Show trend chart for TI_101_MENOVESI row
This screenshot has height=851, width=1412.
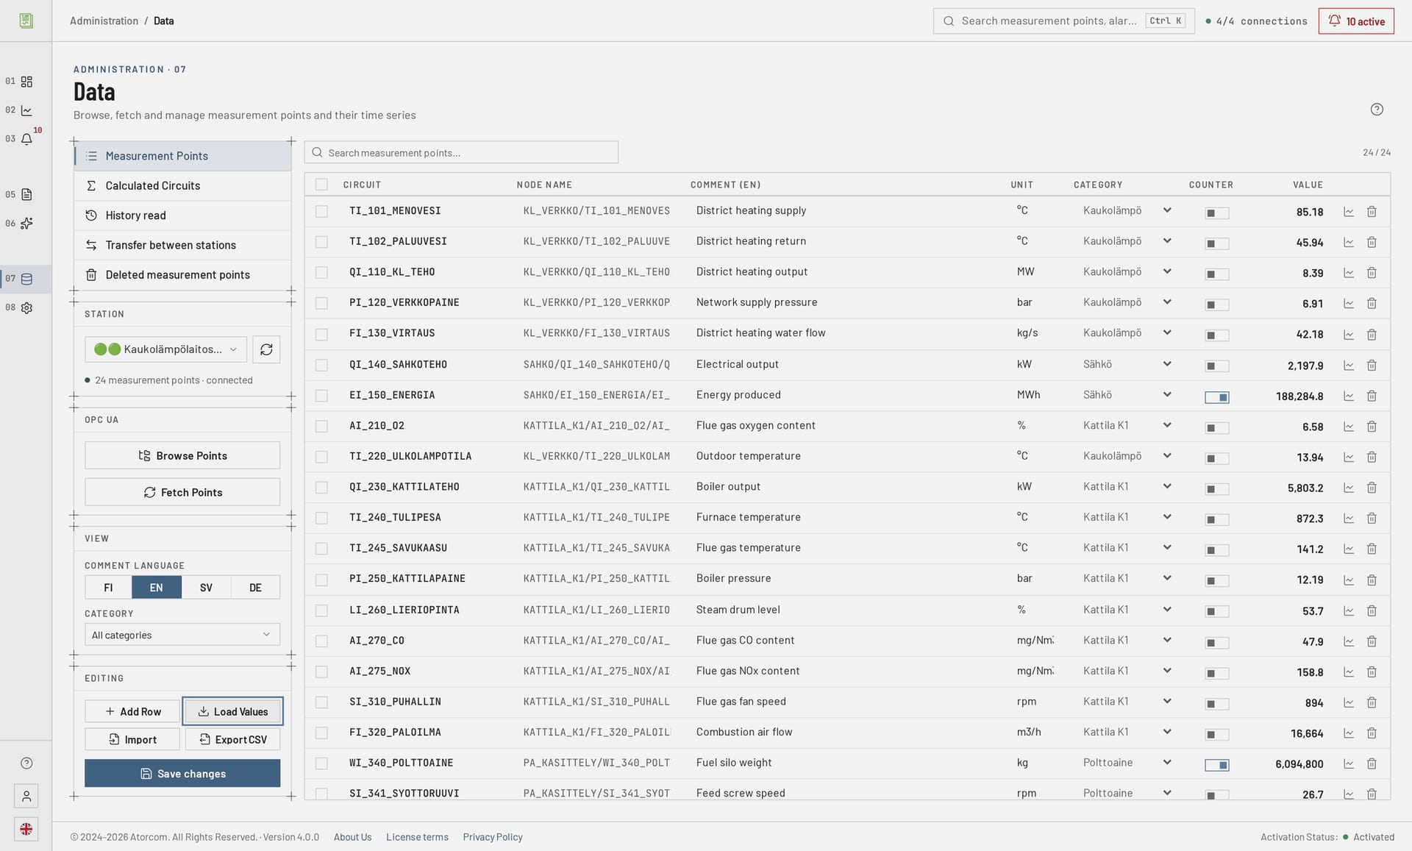(x=1349, y=212)
